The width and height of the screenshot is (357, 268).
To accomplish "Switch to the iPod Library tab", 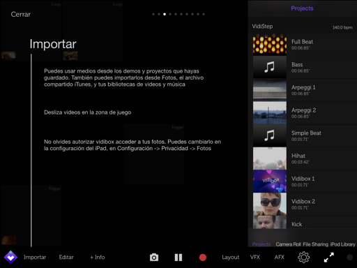I will pos(343,244).
